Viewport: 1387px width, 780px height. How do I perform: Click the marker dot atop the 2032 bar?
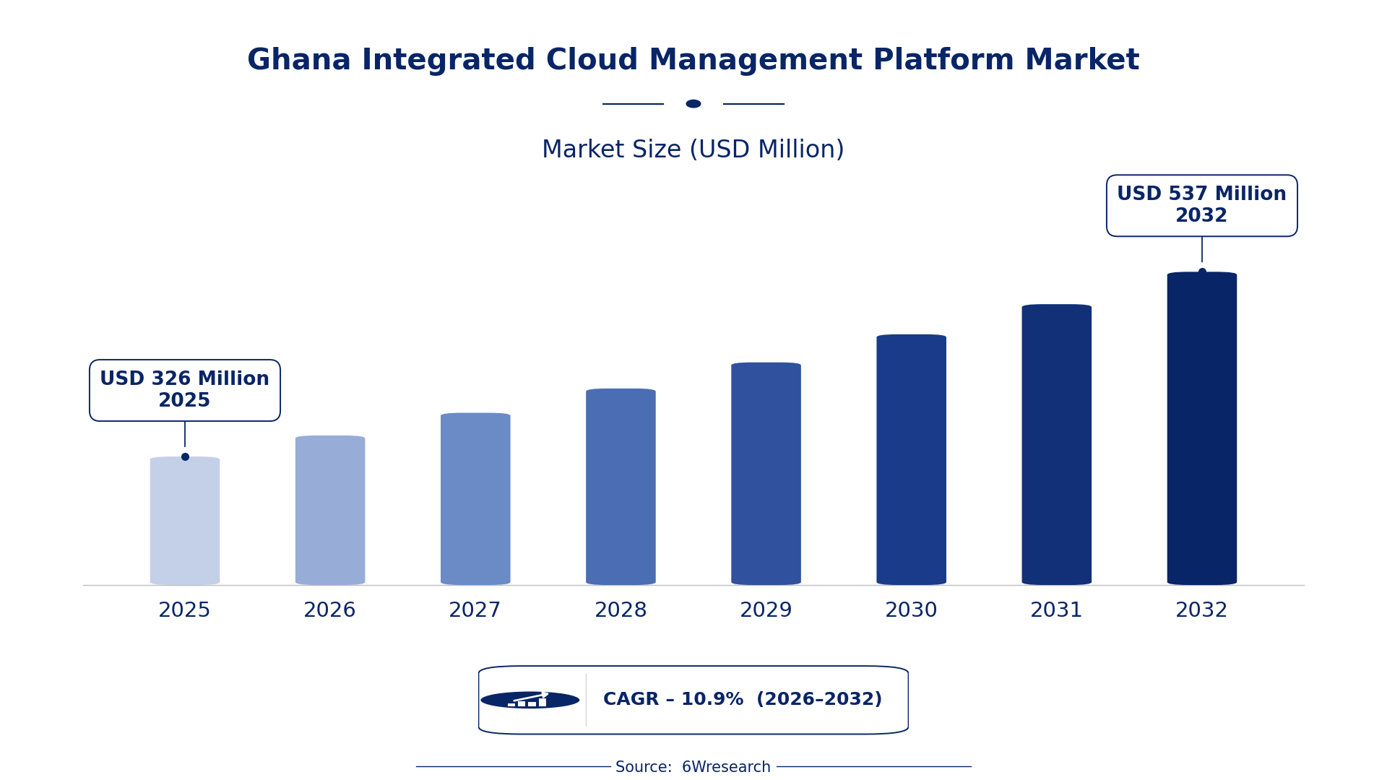tap(1202, 272)
